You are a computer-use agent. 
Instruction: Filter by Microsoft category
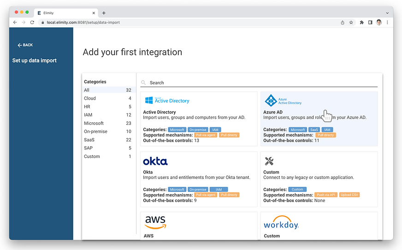108,123
